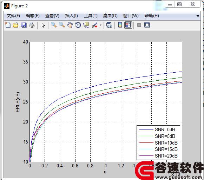This screenshot has width=204, height=180.
Task: Select the Edit Plot arrow tool
Action: [43, 25]
